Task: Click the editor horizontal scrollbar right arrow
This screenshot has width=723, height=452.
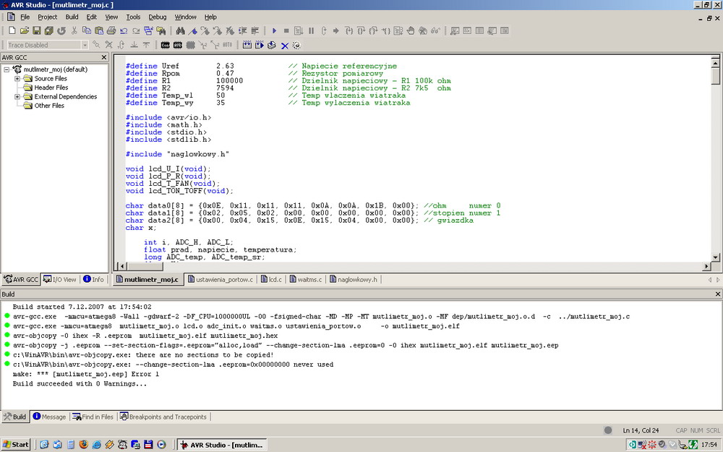Action: (x=706, y=266)
